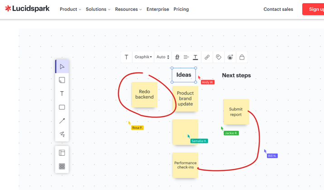Click the Jackie R. cursor label
The image size is (324, 190).
point(231,133)
